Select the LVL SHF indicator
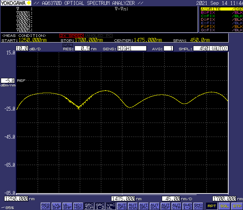Screen dimensions: 243x210 click(x=56, y=206)
